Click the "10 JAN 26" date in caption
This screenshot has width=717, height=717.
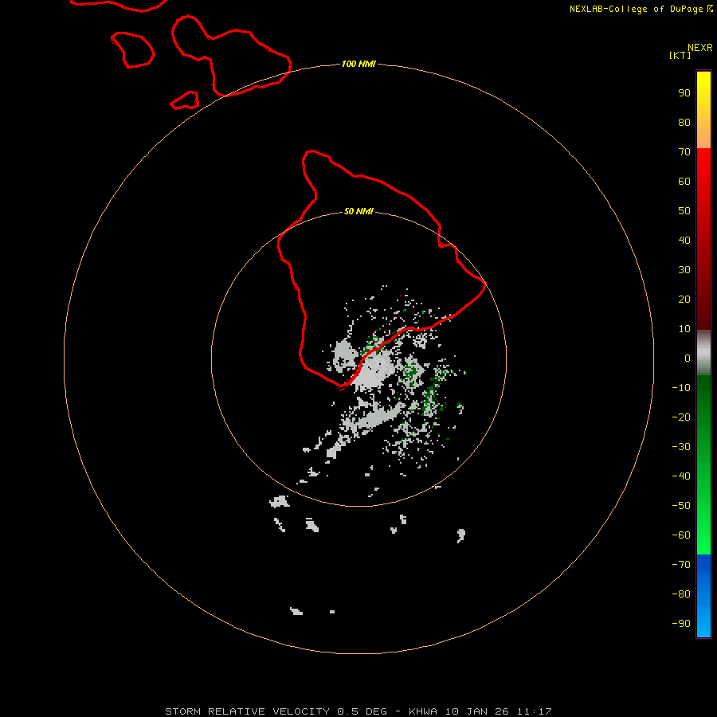tap(477, 711)
